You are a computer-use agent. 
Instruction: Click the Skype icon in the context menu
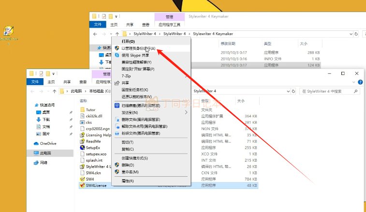click(117, 55)
